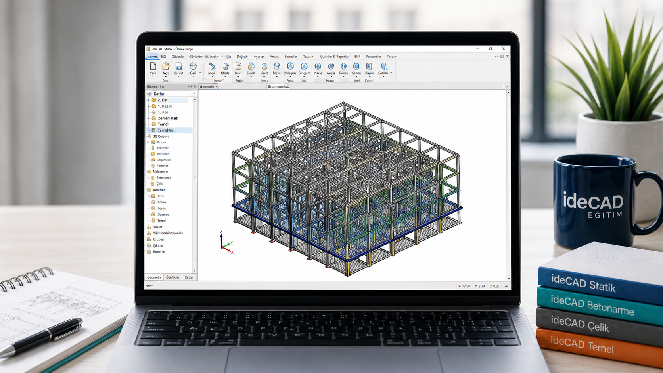
Task: Click the X: 12.50 coordinate readout
Action: click(464, 286)
